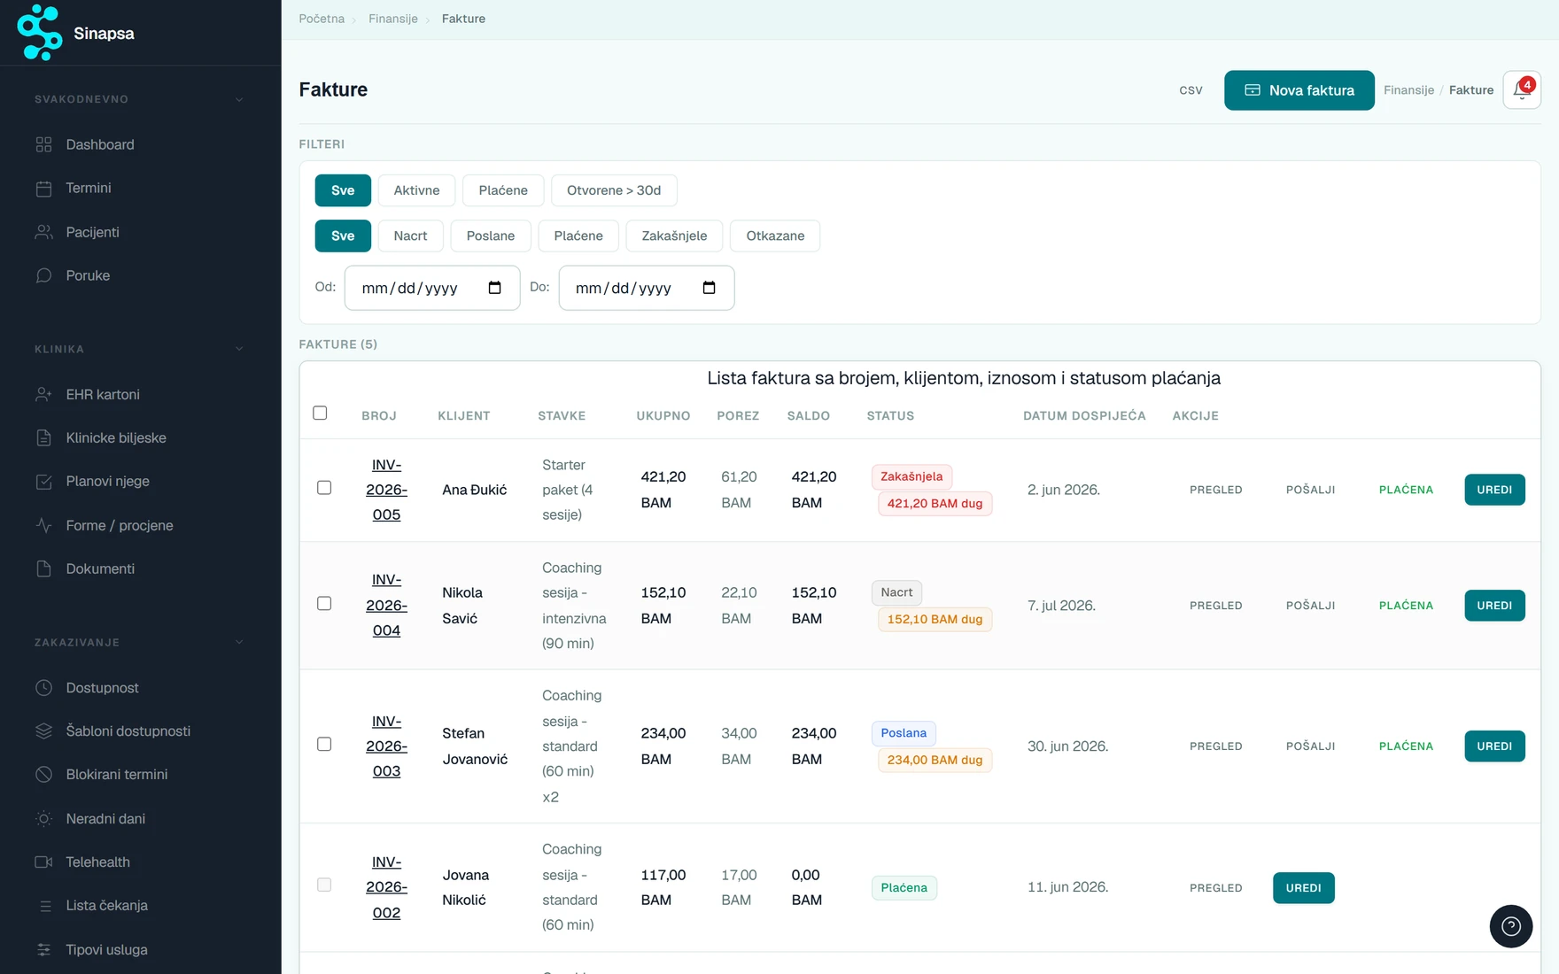
Task: Check the box for INV-2026-003
Action: 324,744
